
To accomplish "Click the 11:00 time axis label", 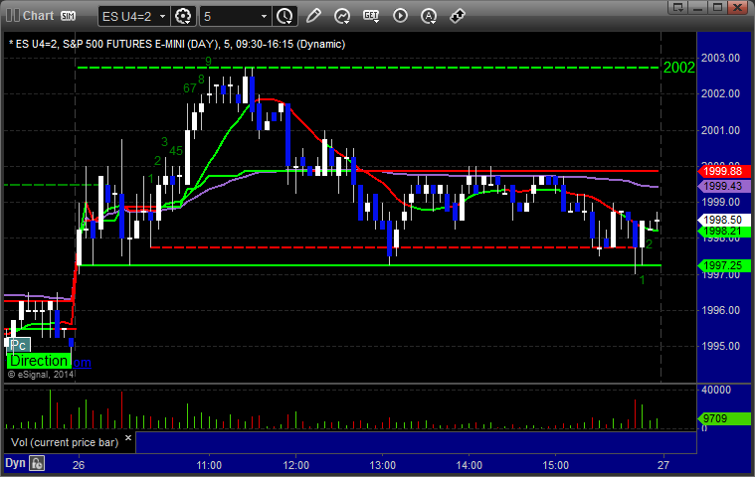I will [209, 465].
